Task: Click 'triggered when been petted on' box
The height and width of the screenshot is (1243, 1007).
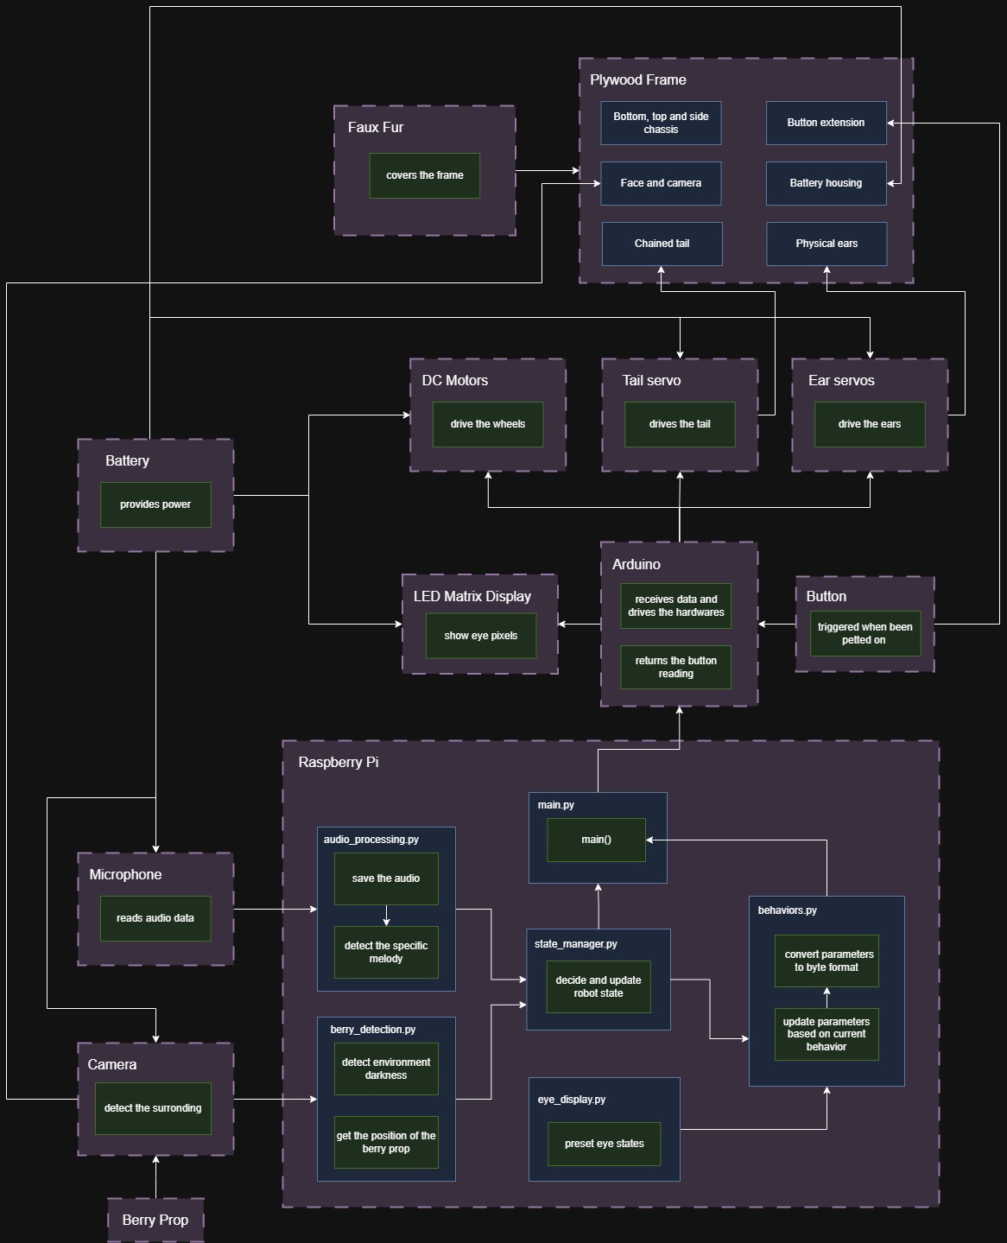Action: 864,633
